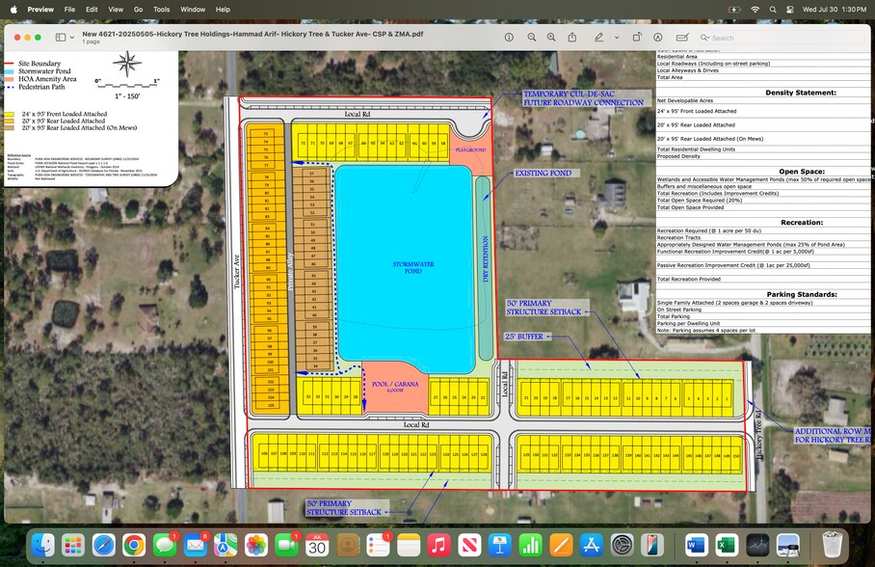
Task: Open the View menu
Action: coord(116,9)
